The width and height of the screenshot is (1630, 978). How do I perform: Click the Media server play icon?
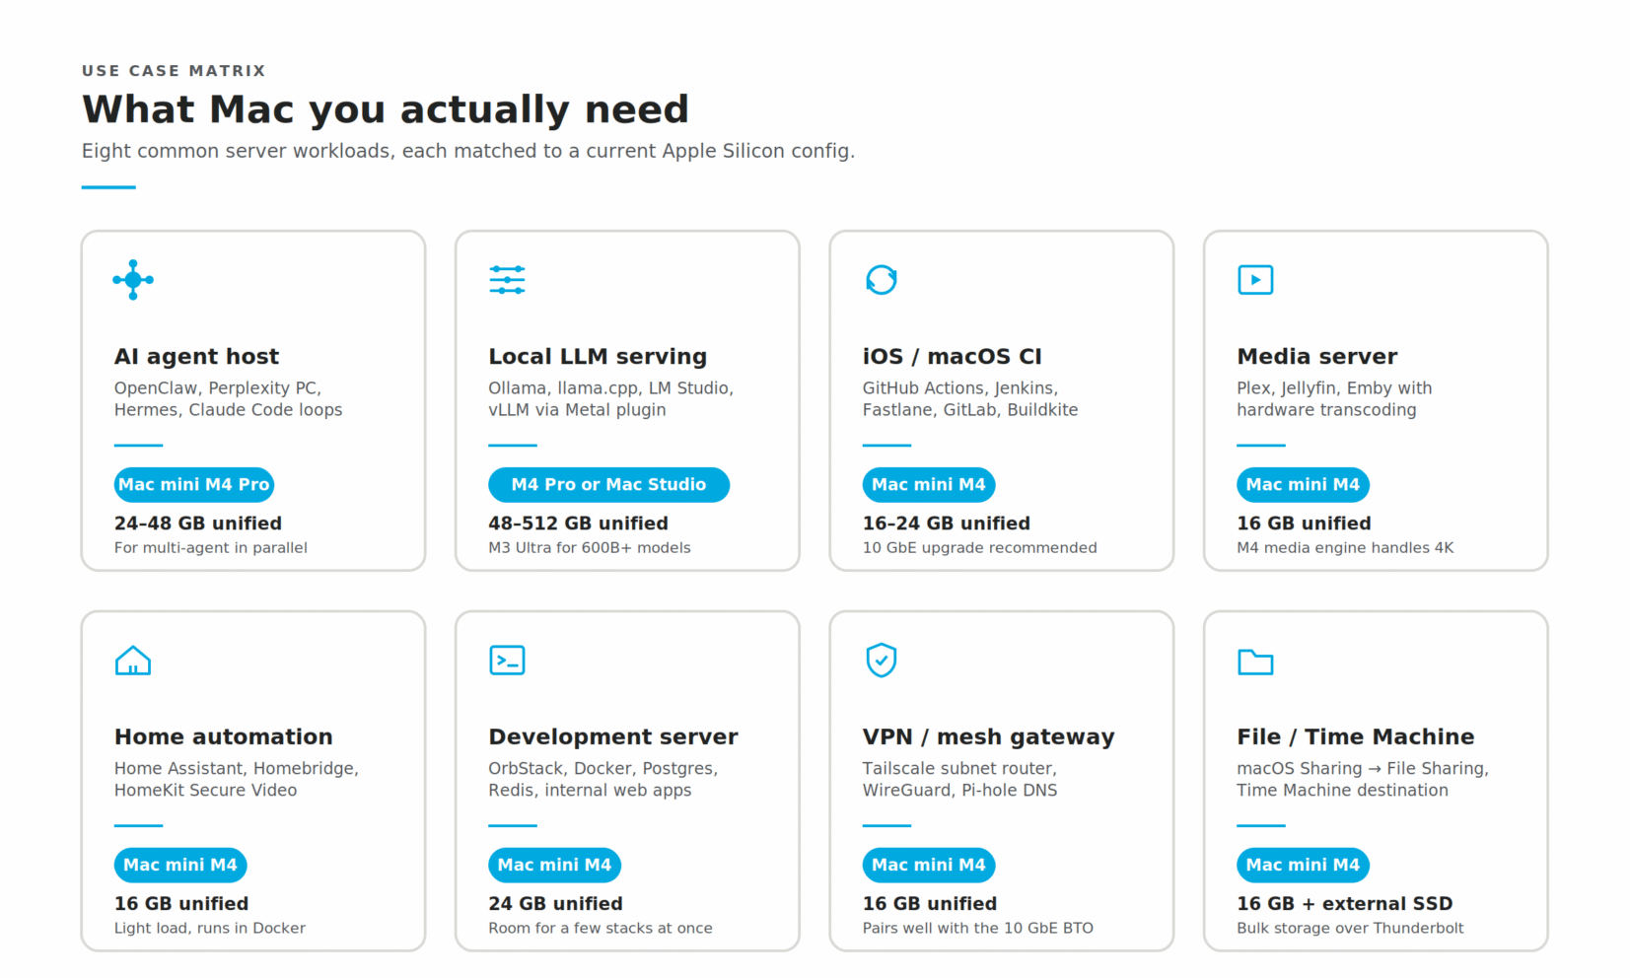point(1255,280)
